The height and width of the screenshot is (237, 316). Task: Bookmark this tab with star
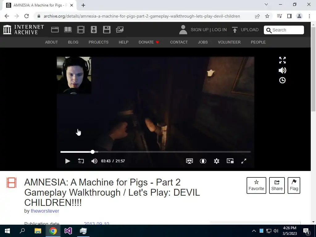click(267, 16)
